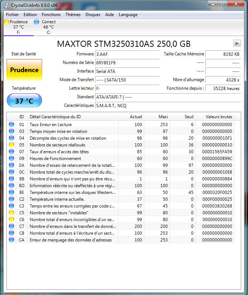Click raw value 000003830268

click(217, 206)
